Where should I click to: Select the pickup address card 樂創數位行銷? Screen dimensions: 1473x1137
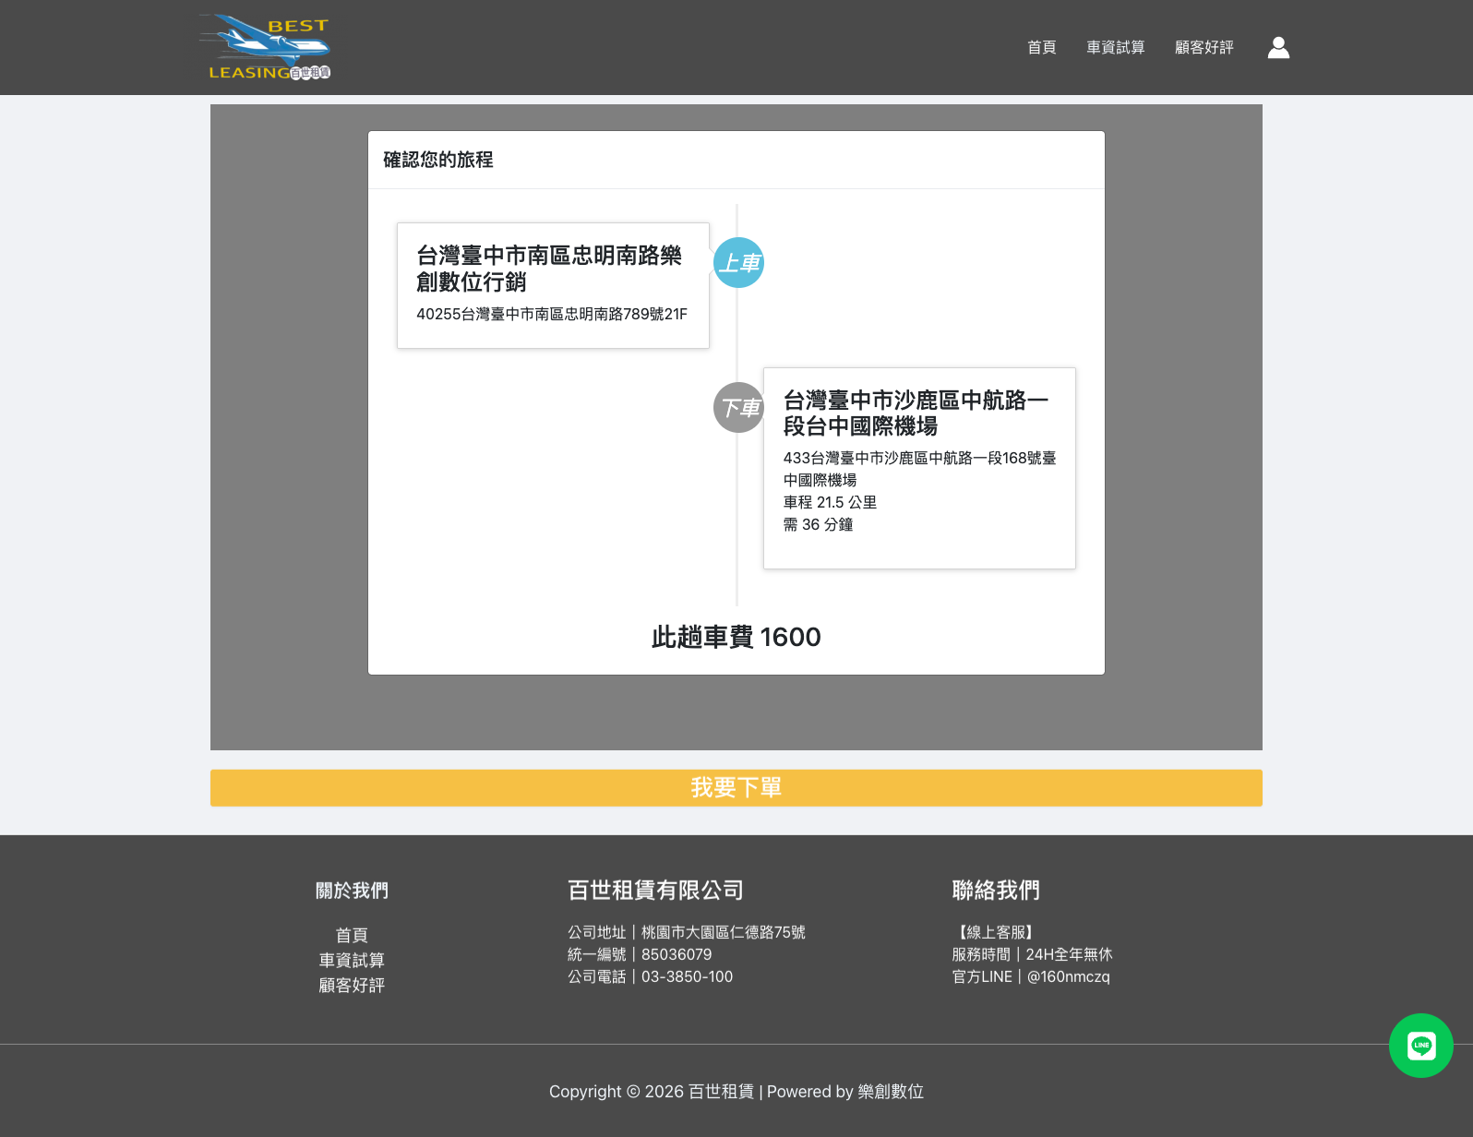coord(553,284)
